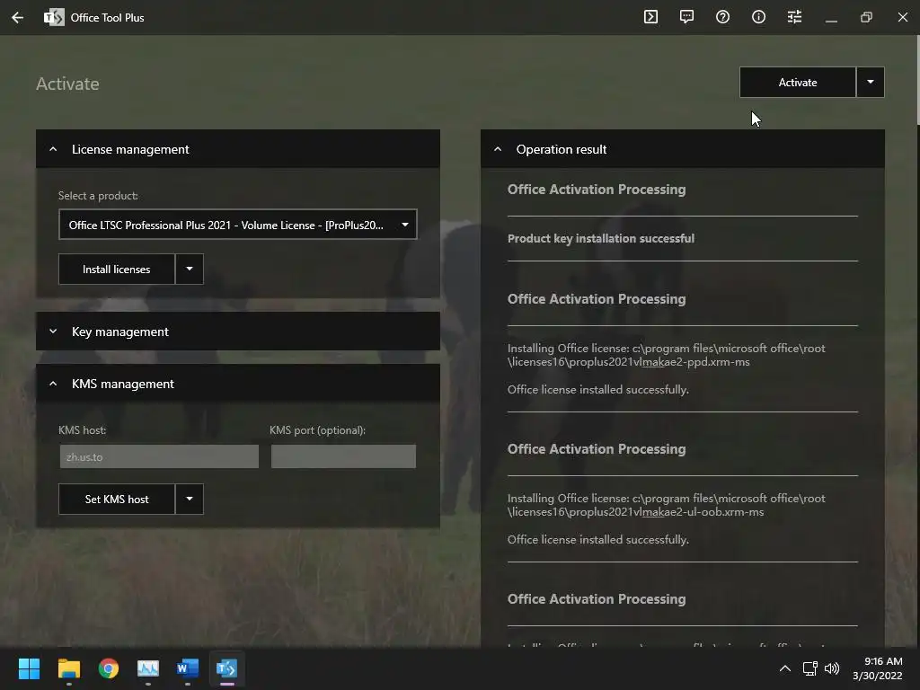The width and height of the screenshot is (920, 690).
Task: Open the Activate button dropdown arrow
Action: 871,82
